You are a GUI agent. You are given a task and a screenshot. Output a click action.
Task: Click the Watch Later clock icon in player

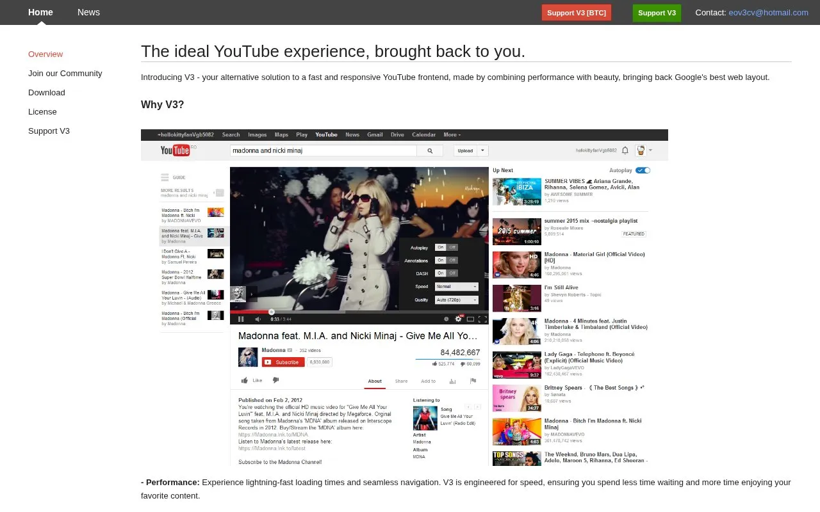pyautogui.click(x=447, y=319)
